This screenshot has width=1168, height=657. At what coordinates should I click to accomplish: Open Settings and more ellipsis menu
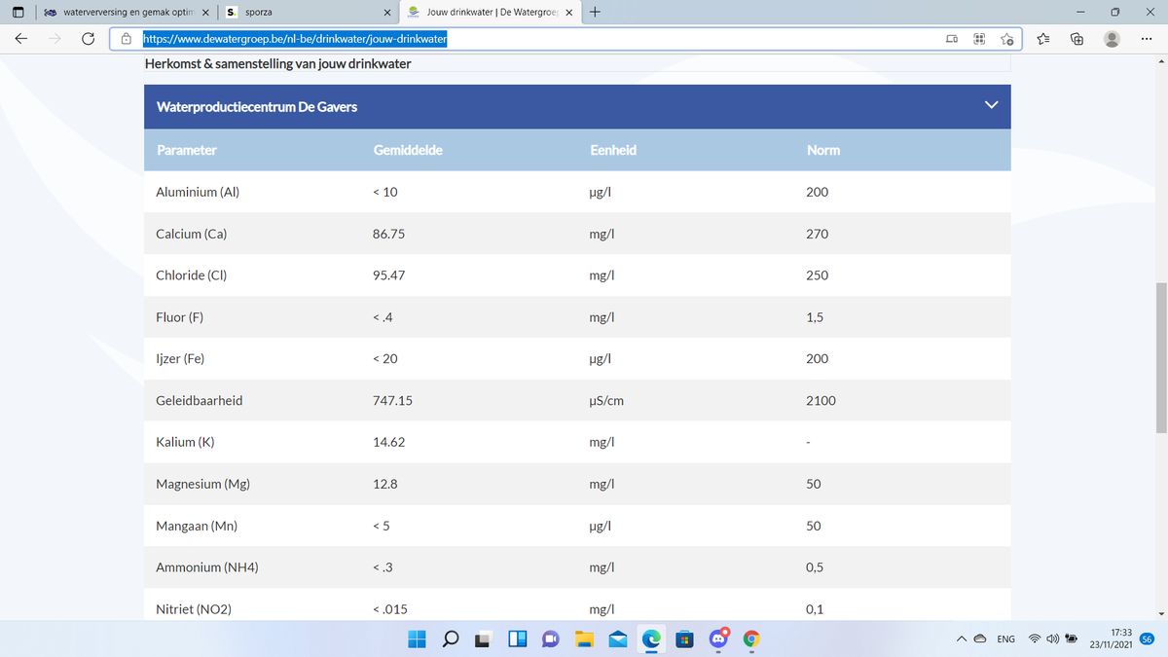pyautogui.click(x=1146, y=40)
